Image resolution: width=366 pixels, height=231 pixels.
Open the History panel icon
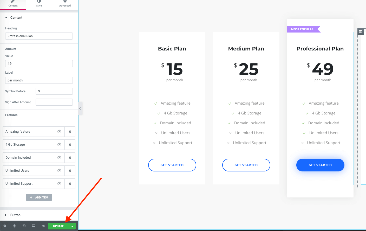click(x=24, y=226)
